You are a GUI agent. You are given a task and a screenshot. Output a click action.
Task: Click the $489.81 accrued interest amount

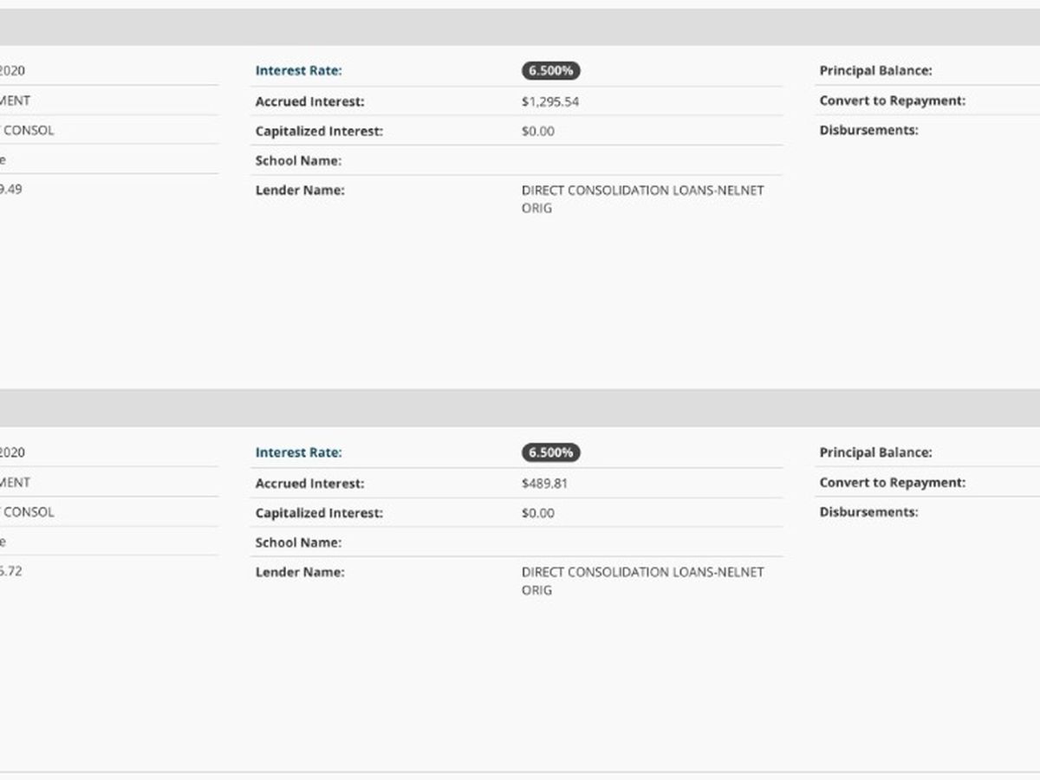(544, 484)
